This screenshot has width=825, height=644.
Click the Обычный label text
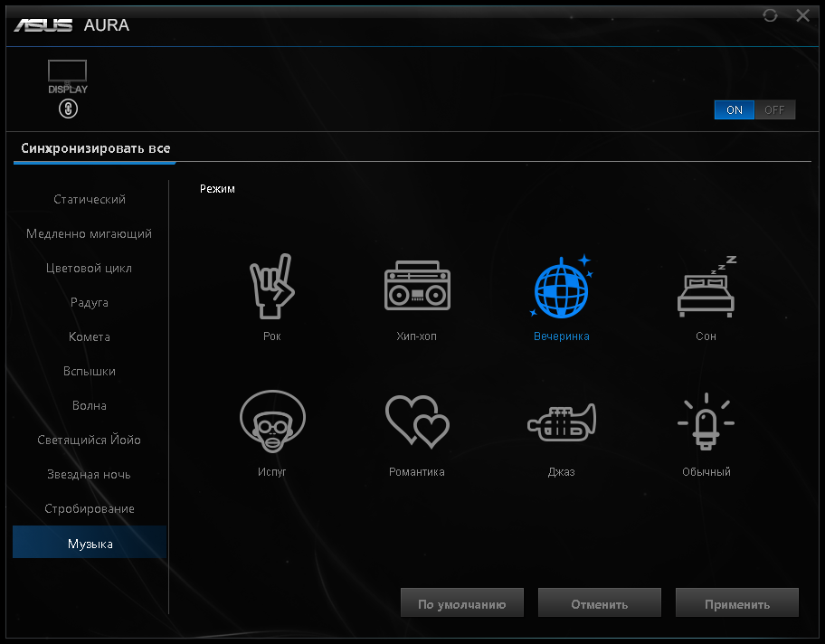706,472
